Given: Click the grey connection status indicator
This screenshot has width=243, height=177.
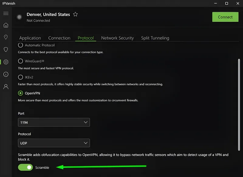Looking at the screenshot, I should [19, 17].
